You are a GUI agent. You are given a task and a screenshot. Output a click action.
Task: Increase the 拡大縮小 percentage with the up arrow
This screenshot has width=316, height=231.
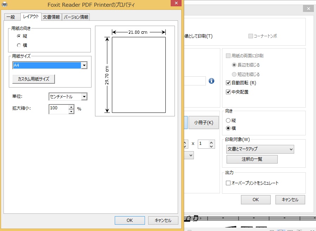[x=71, y=107]
